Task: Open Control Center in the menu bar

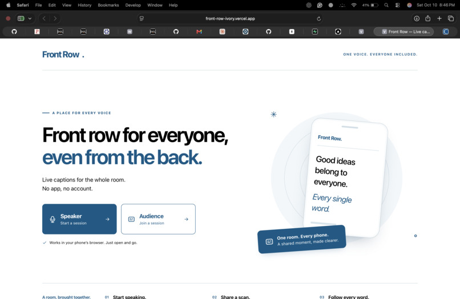Action: tap(398, 5)
